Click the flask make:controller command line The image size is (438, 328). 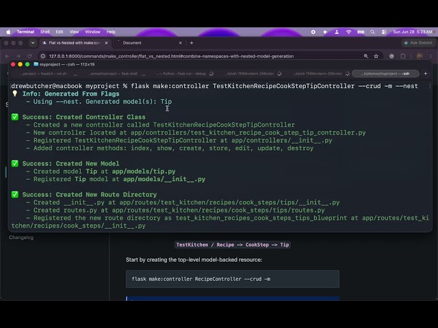214,86
